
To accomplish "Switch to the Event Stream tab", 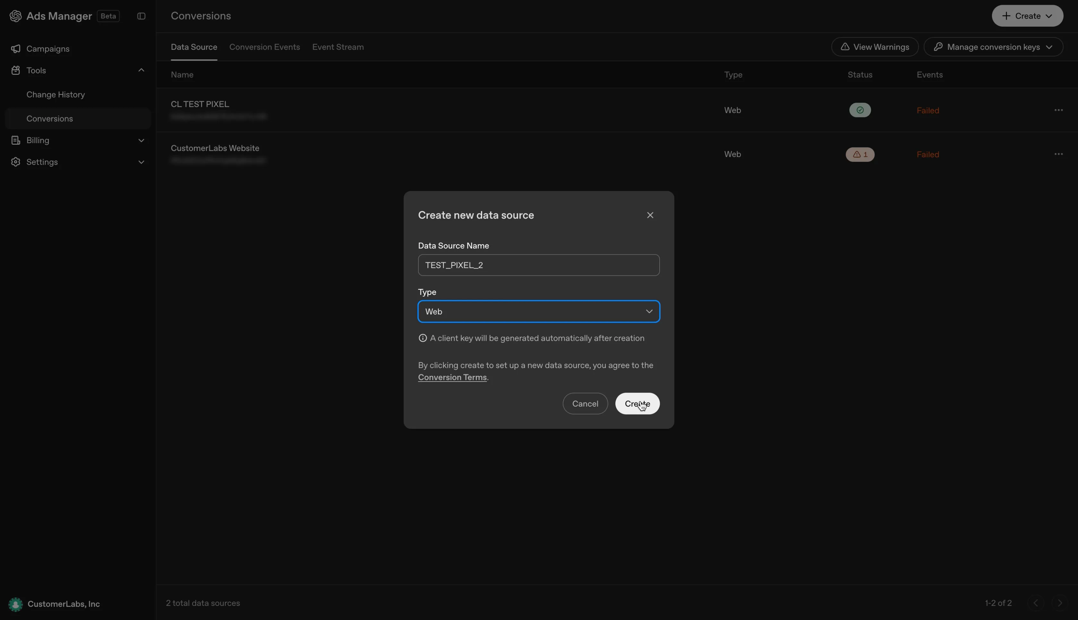I will [x=338, y=47].
